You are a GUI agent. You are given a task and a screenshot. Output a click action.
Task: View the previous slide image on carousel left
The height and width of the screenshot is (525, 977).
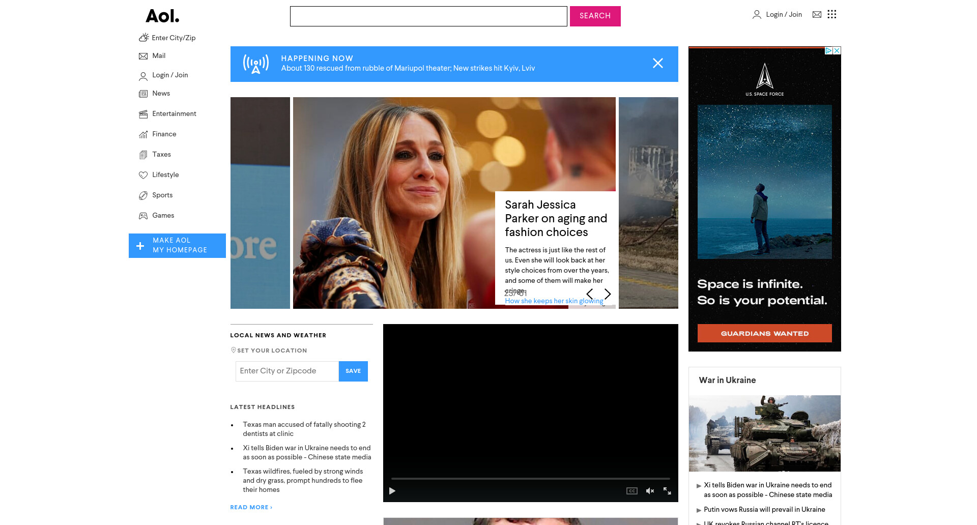point(260,203)
